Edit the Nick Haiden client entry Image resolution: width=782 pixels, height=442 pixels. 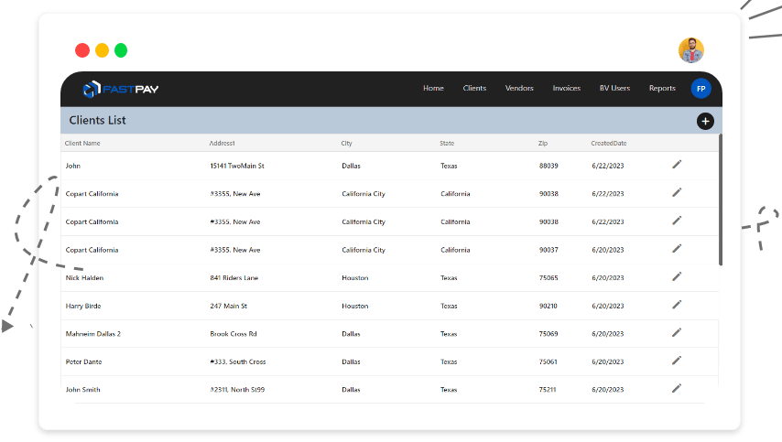(x=677, y=276)
